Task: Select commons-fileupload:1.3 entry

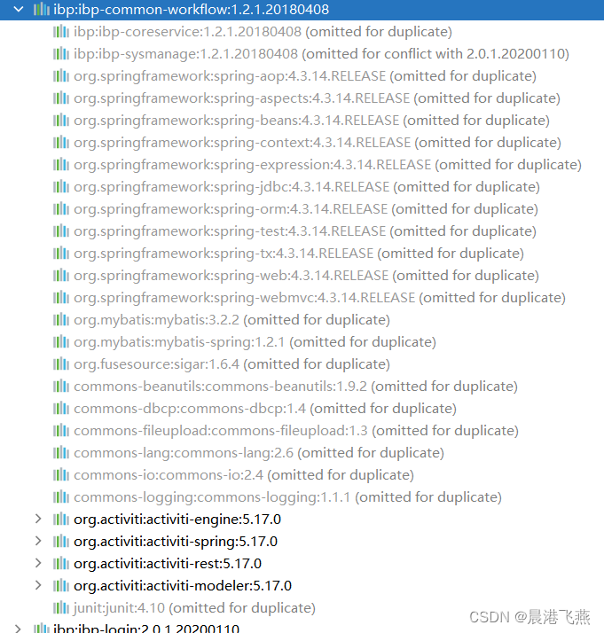Action: click(x=296, y=431)
